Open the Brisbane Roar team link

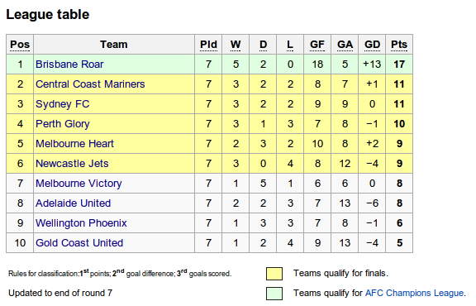pyautogui.click(x=69, y=65)
